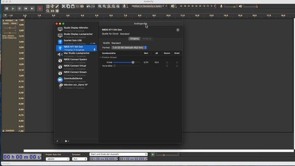
Task: Select ZoomAudioDevice in device list
Action: 77,80
